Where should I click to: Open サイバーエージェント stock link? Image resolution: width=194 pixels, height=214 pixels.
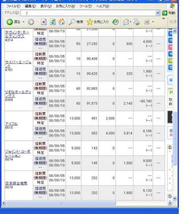(18, 64)
